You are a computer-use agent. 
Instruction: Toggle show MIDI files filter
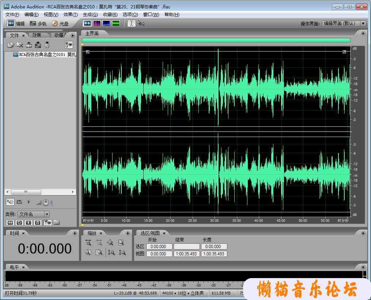pyautogui.click(x=38, y=223)
